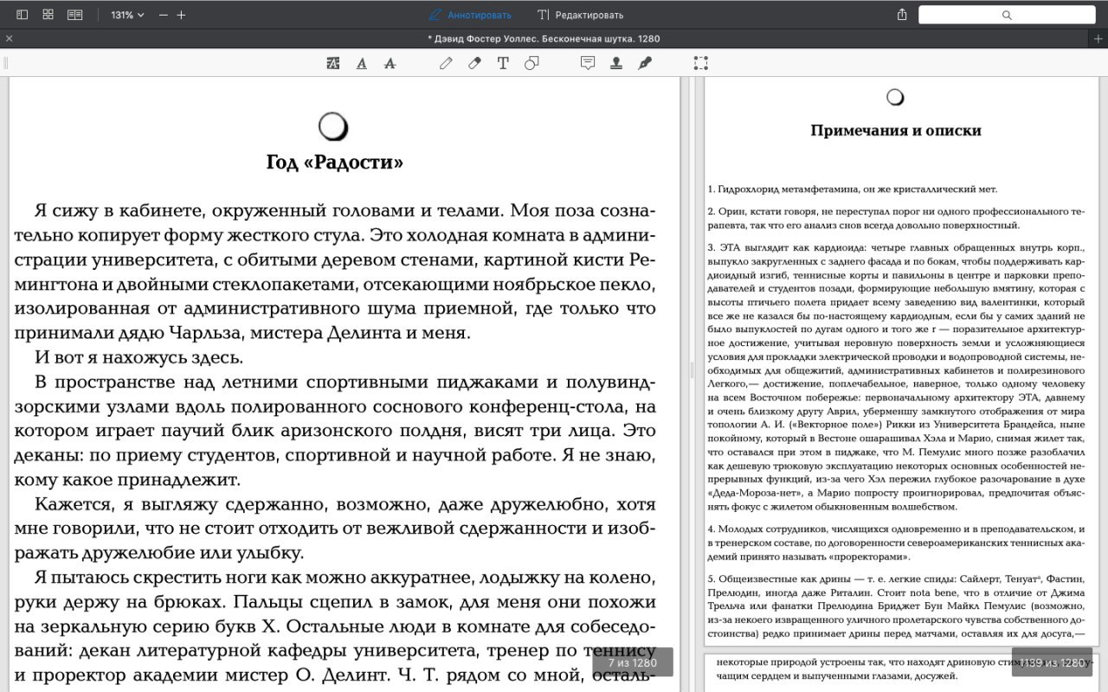Click the heading Примечания и описки
Viewport: 1108px width, 692px height.
coord(896,131)
